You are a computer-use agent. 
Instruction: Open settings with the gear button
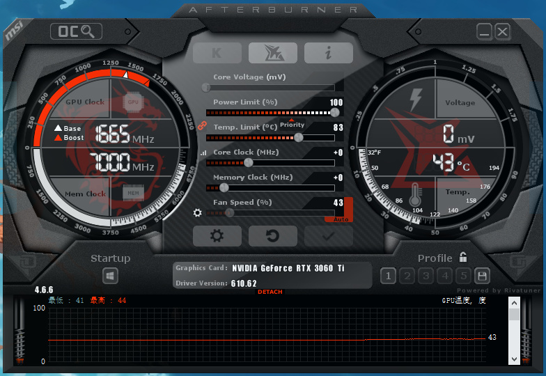pyautogui.click(x=217, y=236)
